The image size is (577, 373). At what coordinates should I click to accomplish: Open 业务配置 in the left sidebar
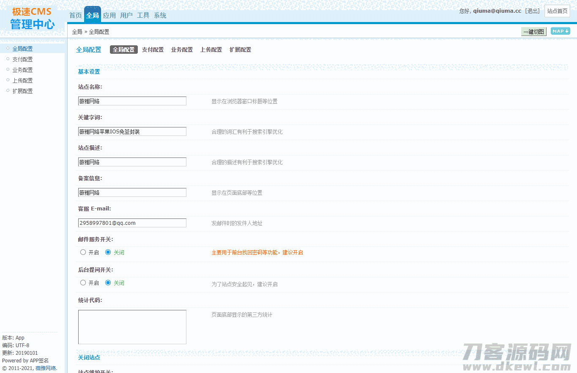(x=22, y=70)
